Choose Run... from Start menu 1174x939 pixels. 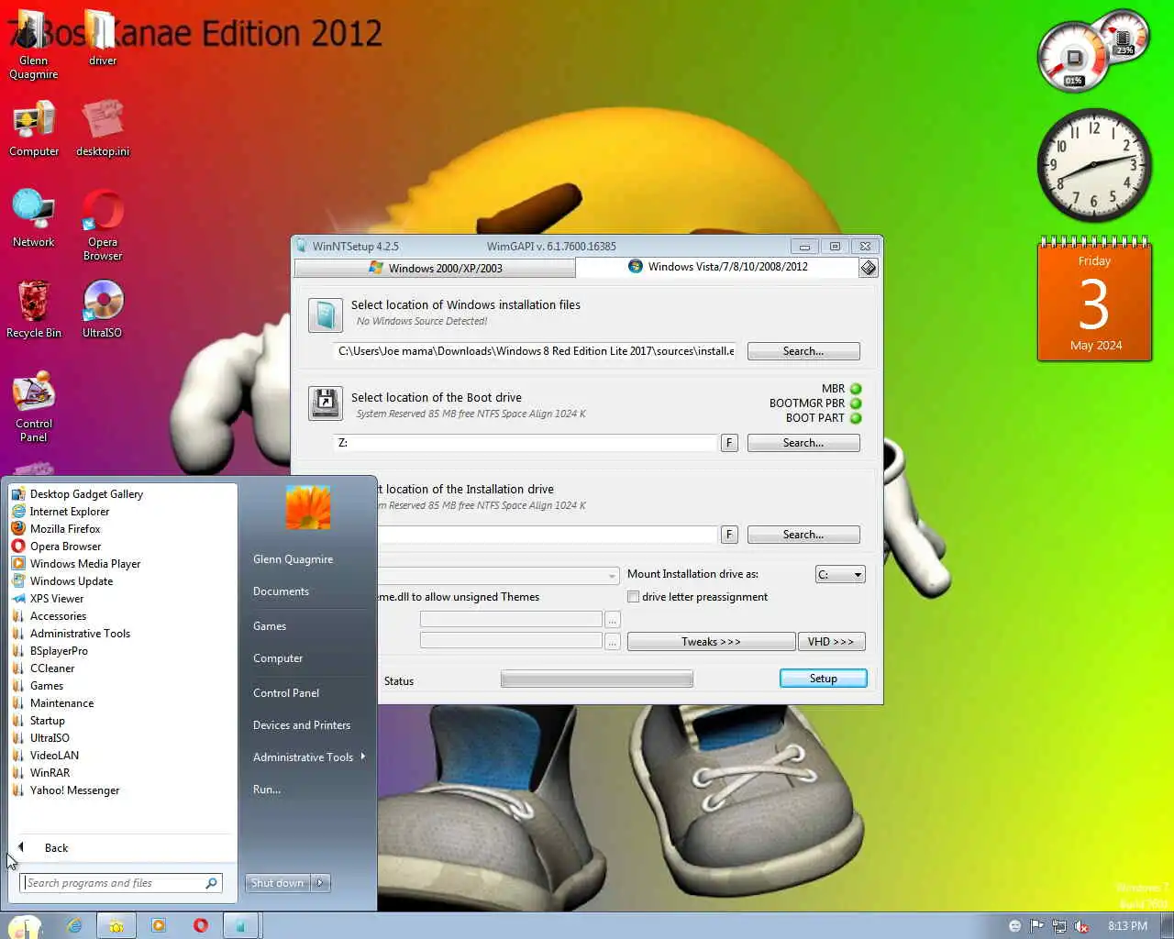[267, 790]
